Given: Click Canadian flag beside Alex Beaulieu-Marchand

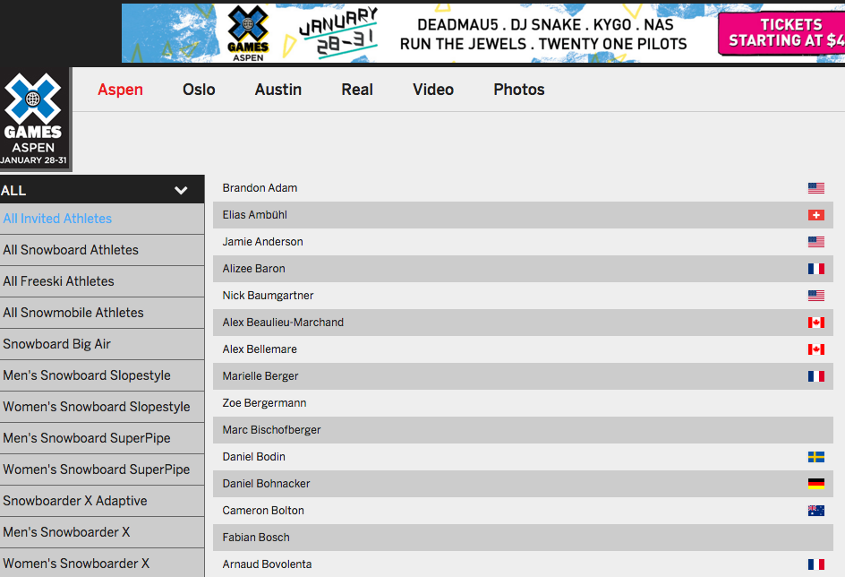Looking at the screenshot, I should pyautogui.click(x=815, y=323).
